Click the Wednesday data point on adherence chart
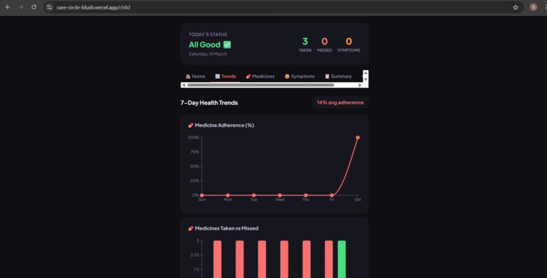Image resolution: width=547 pixels, height=278 pixels. (280, 195)
